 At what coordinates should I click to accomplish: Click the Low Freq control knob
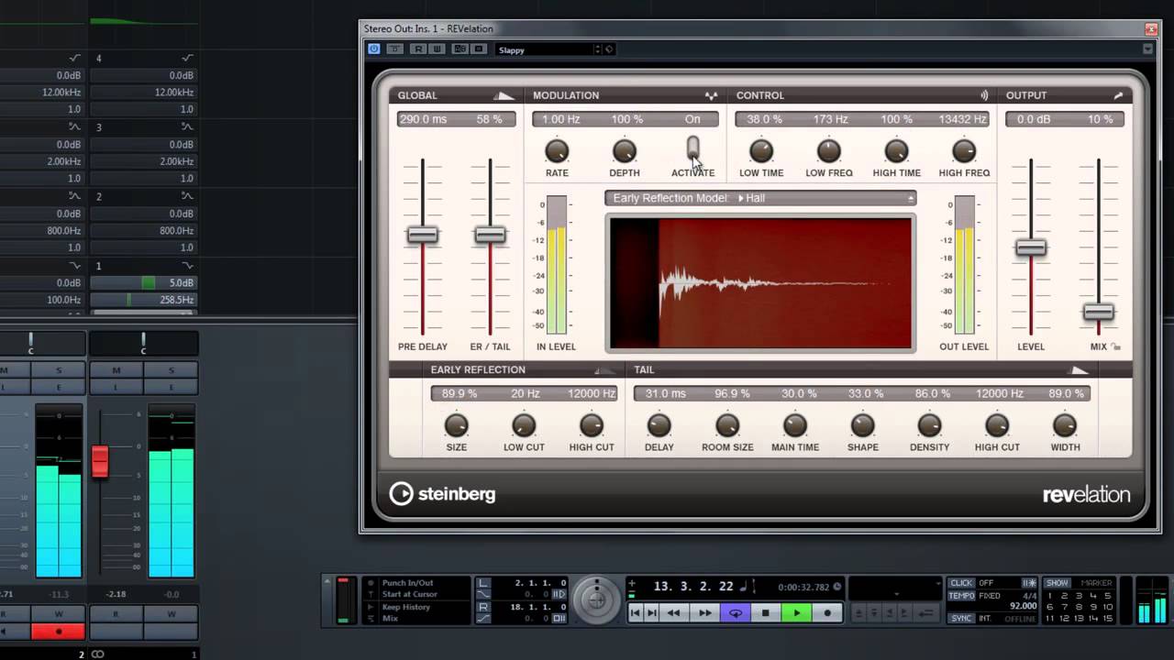click(829, 151)
